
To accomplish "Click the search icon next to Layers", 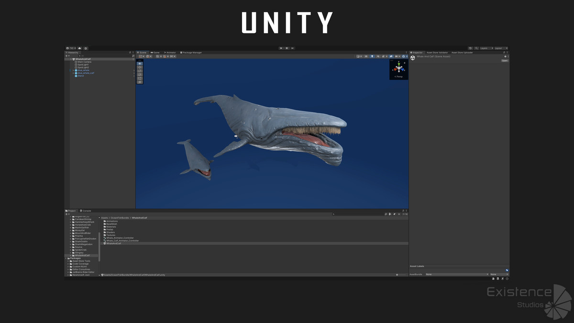I will tap(477, 48).
